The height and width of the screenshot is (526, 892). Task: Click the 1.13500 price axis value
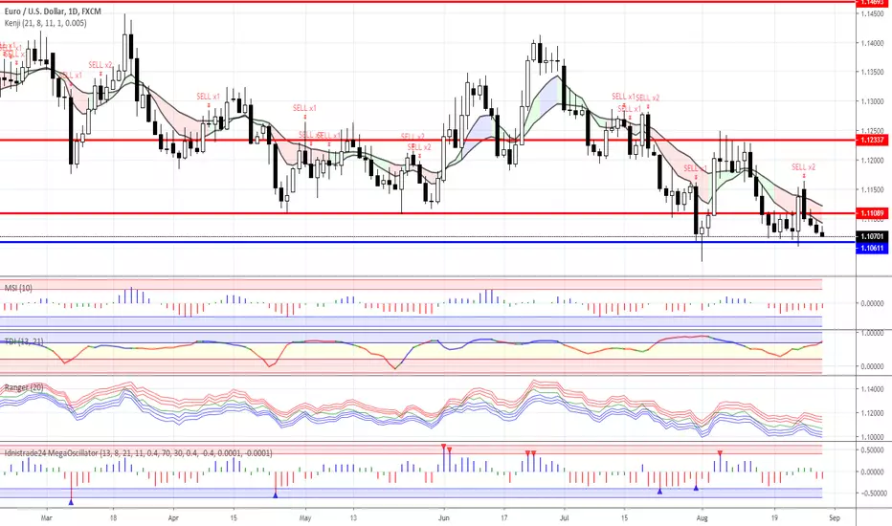[872, 73]
